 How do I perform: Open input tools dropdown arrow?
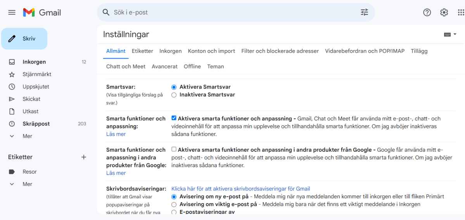coord(455,35)
